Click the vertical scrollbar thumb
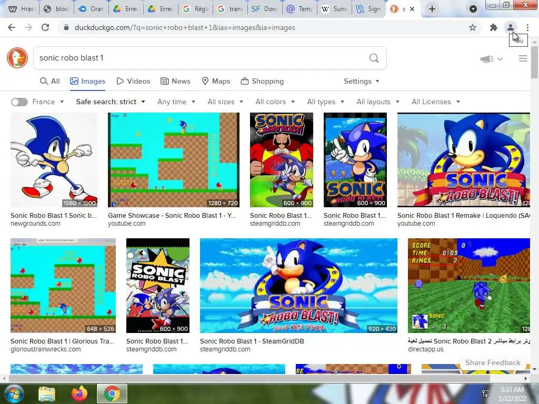The width and height of the screenshot is (539, 404). (535, 63)
